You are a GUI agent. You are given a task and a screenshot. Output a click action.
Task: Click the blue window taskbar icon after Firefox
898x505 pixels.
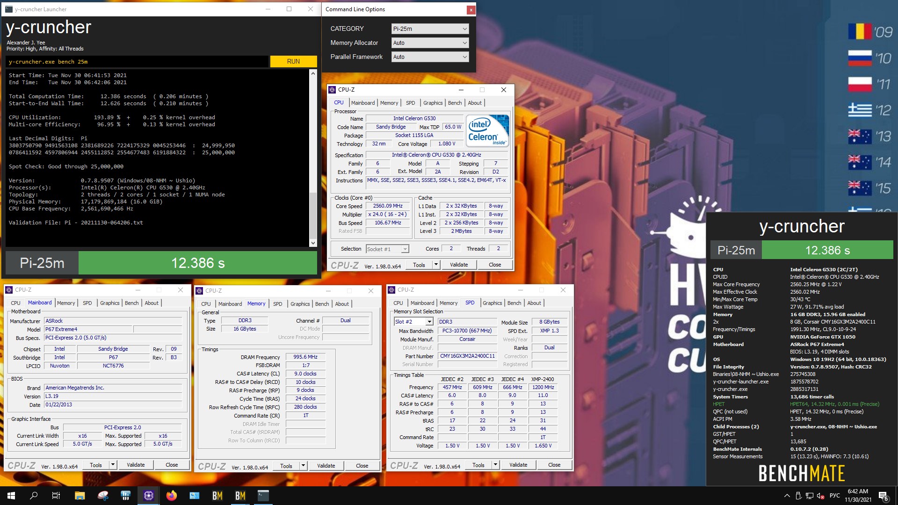click(195, 496)
